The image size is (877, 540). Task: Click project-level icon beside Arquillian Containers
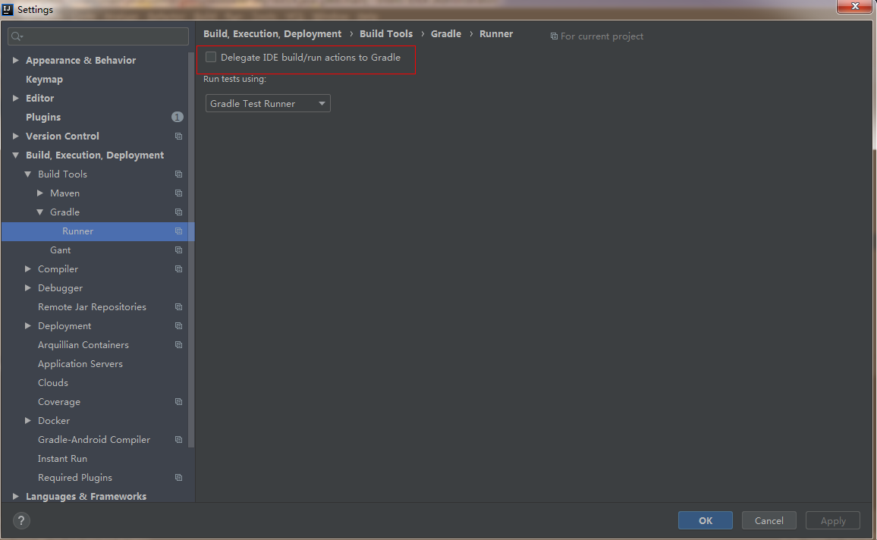click(x=178, y=346)
